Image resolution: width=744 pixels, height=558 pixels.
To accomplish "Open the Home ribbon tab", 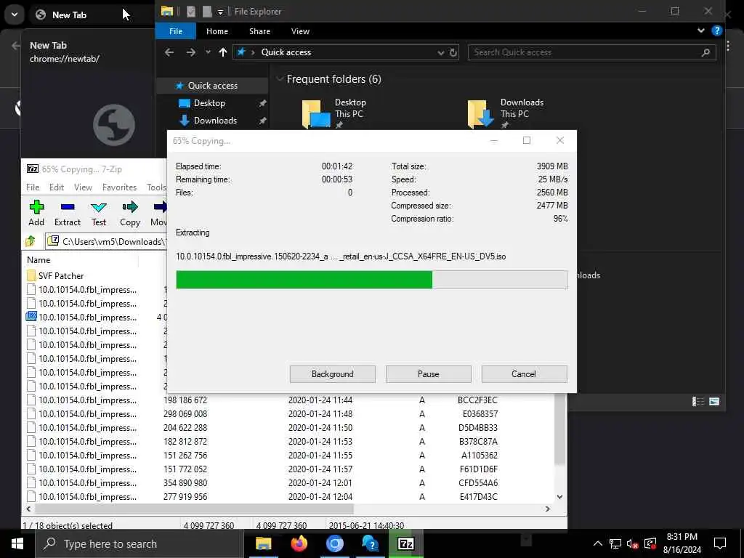I will (217, 31).
